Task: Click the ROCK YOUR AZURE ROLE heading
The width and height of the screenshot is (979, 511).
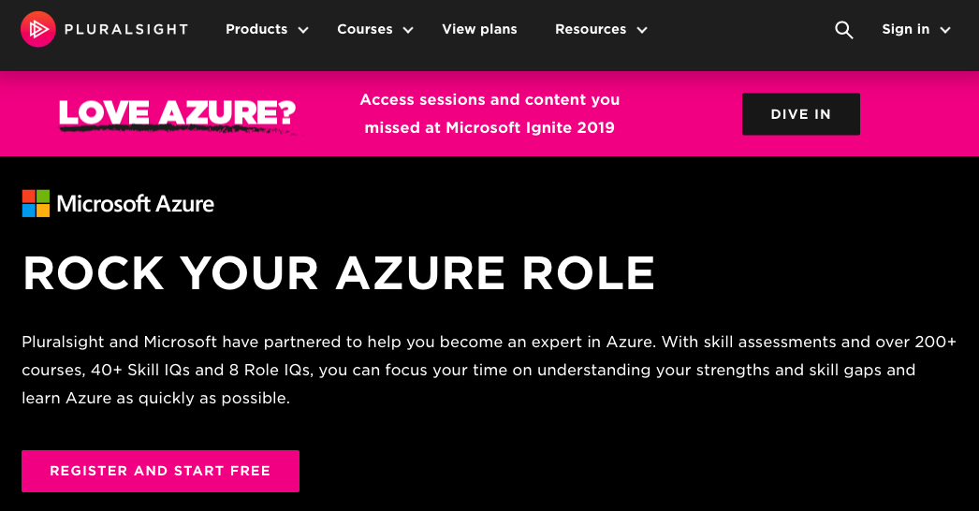Action: pyautogui.click(x=339, y=272)
